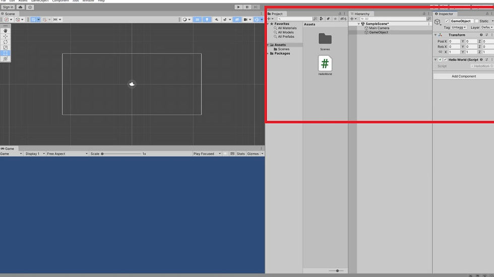
Task: Toggle GameObject active checkbox in Inspector
Action: [447, 21]
